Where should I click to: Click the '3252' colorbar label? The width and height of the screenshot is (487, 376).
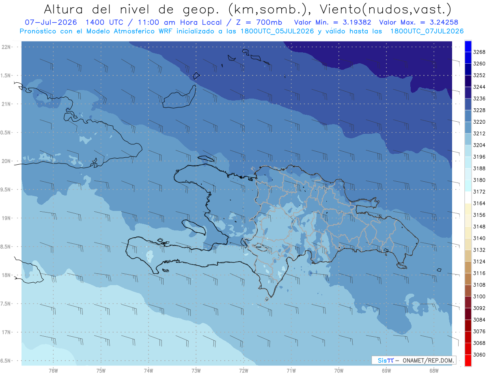click(479, 75)
